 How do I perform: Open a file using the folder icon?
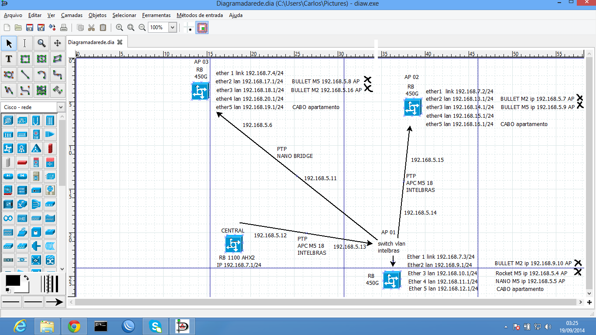click(18, 27)
